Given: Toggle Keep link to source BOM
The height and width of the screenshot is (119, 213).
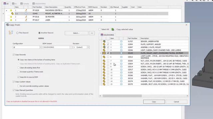Looking at the screenshot, I should pyautogui.click(x=19, y=77).
